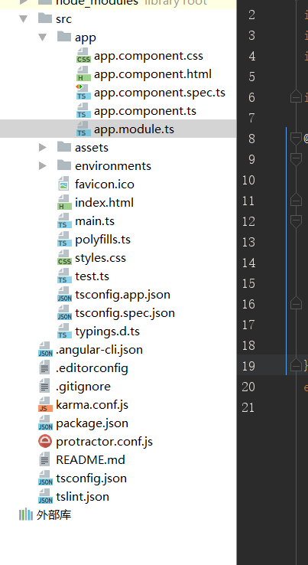Toggle code fold marker on line 6
Image resolution: width=308 pixels, height=565 pixels.
[x=296, y=97]
